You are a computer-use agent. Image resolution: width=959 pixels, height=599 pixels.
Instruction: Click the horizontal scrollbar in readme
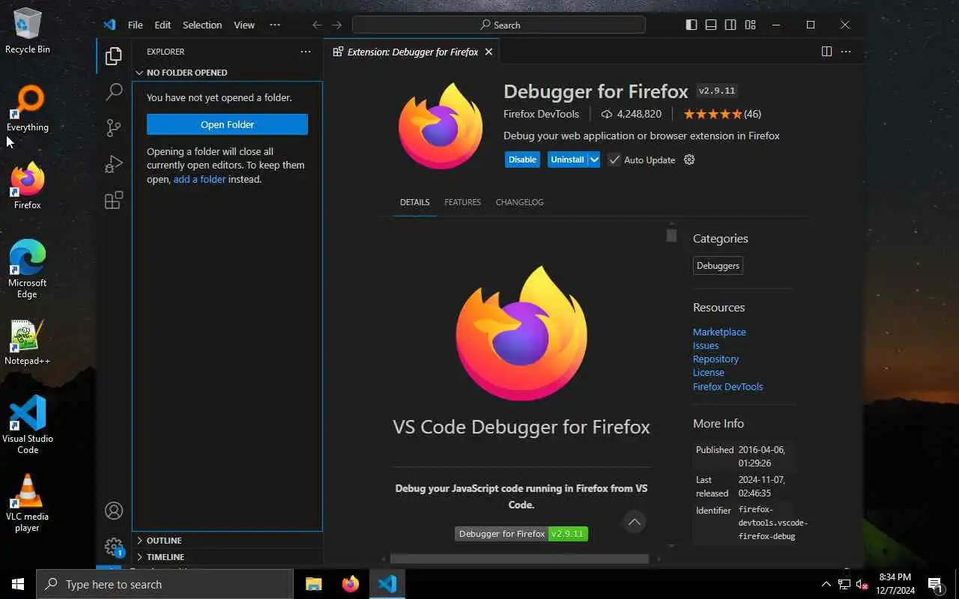519,559
